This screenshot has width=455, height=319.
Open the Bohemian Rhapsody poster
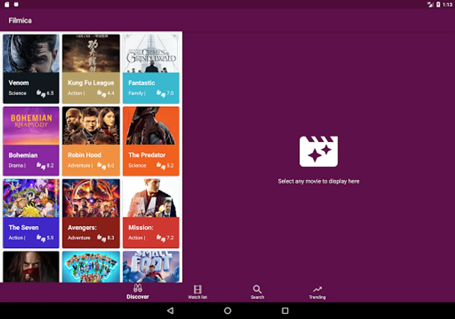(x=31, y=126)
